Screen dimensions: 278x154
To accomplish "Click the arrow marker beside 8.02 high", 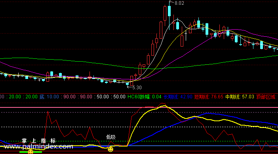I will [x=171, y=2].
